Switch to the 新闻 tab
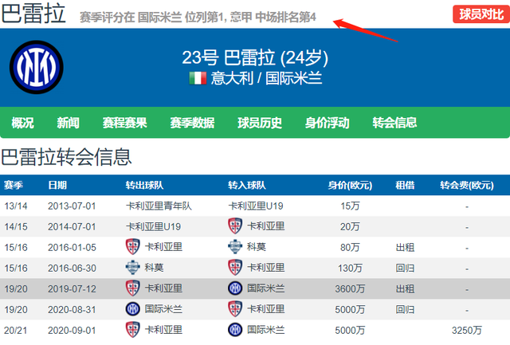510x345 pixels. 68,123
